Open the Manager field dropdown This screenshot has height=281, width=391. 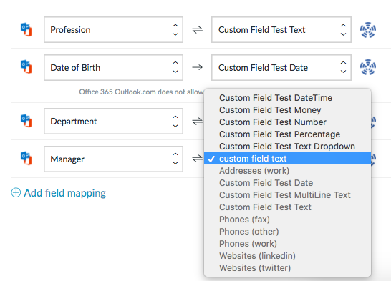click(x=113, y=159)
